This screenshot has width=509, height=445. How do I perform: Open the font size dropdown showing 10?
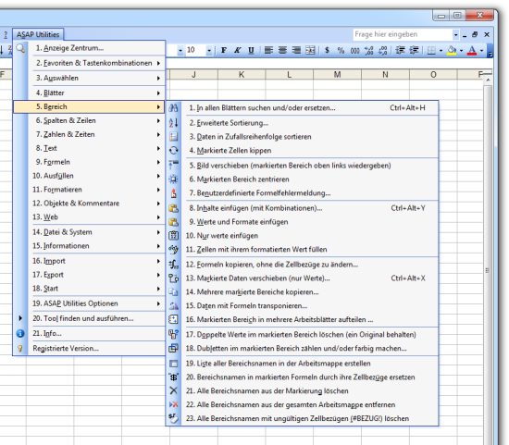[209, 50]
